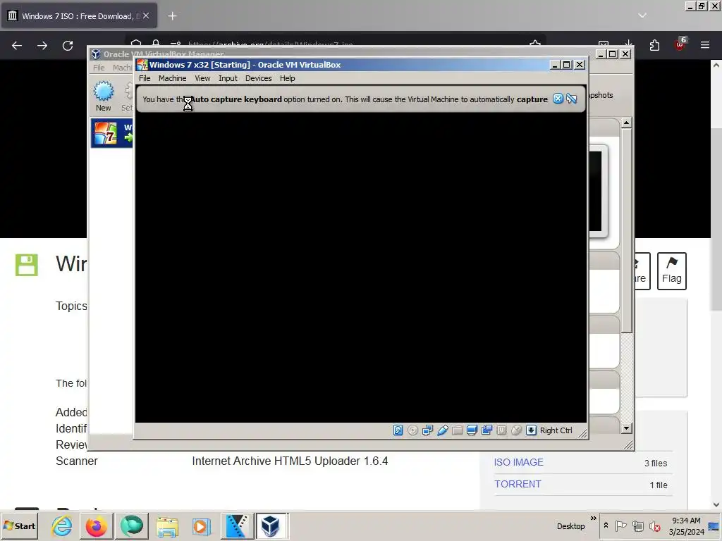Screen dimensions: 722x541
Task: Open shared folders indicator in VM status bar
Action: [x=457, y=430]
